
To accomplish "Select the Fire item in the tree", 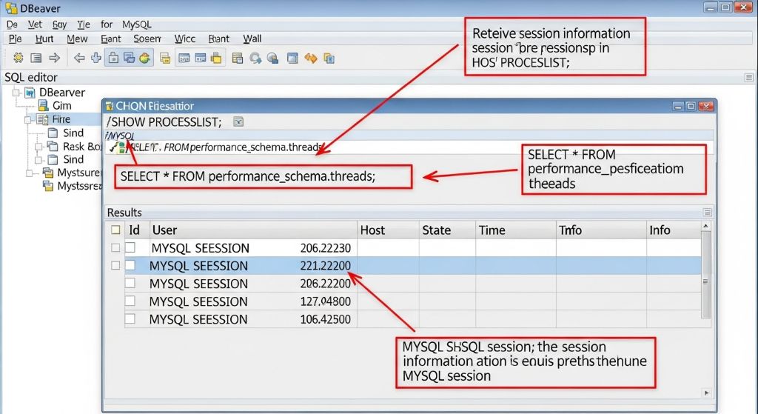I will [61, 119].
